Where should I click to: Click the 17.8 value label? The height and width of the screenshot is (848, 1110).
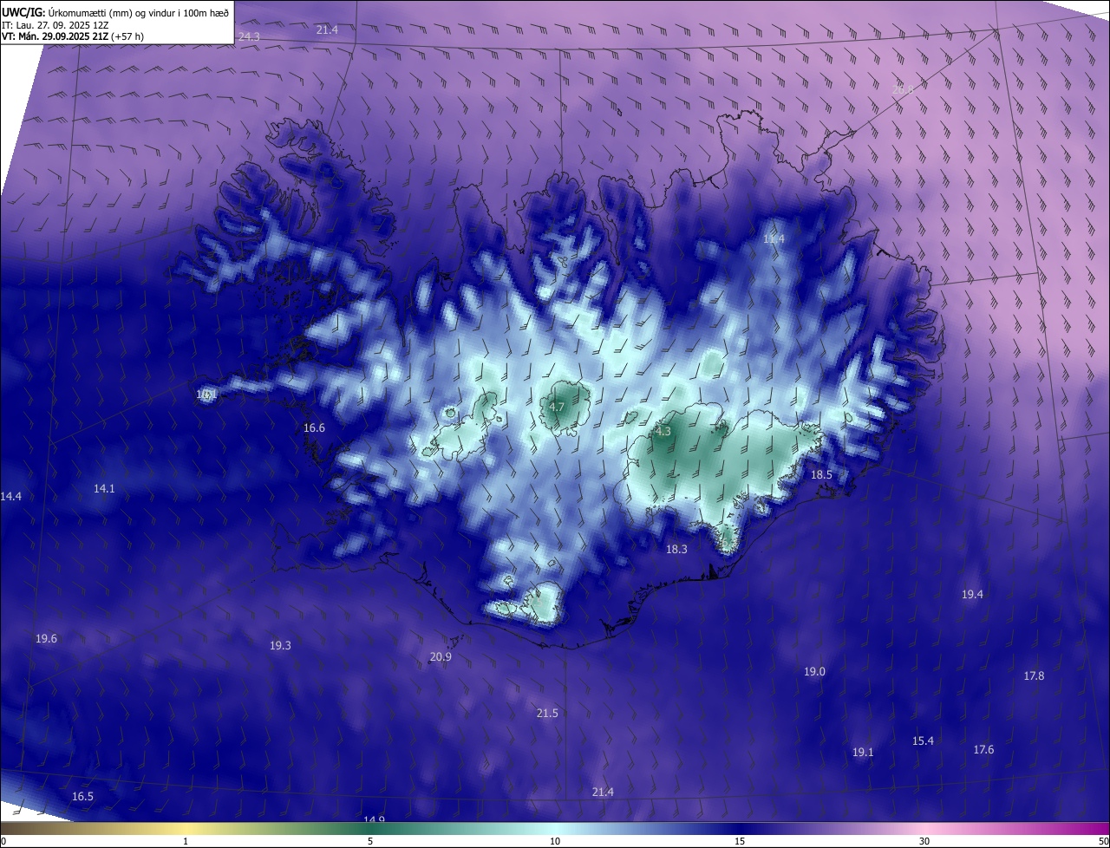[1034, 676]
